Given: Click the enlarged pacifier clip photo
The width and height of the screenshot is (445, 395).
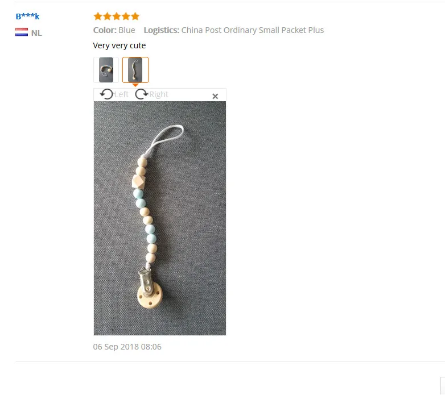Looking at the screenshot, I should point(160,218).
